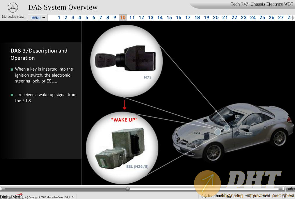
Task: Go to page 5
Action: (87, 18)
